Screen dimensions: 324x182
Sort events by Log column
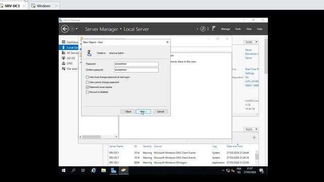click(x=215, y=146)
